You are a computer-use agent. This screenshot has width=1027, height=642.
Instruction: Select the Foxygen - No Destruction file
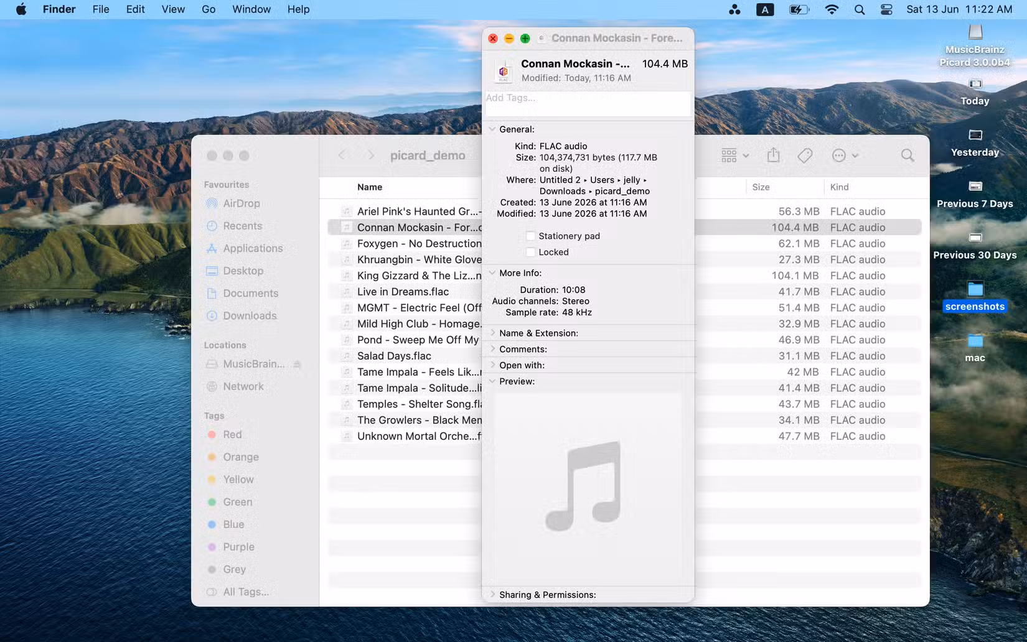pyautogui.click(x=419, y=244)
